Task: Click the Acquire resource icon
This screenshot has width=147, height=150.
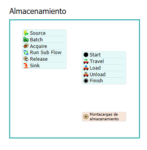Action: pyautogui.click(x=26, y=46)
